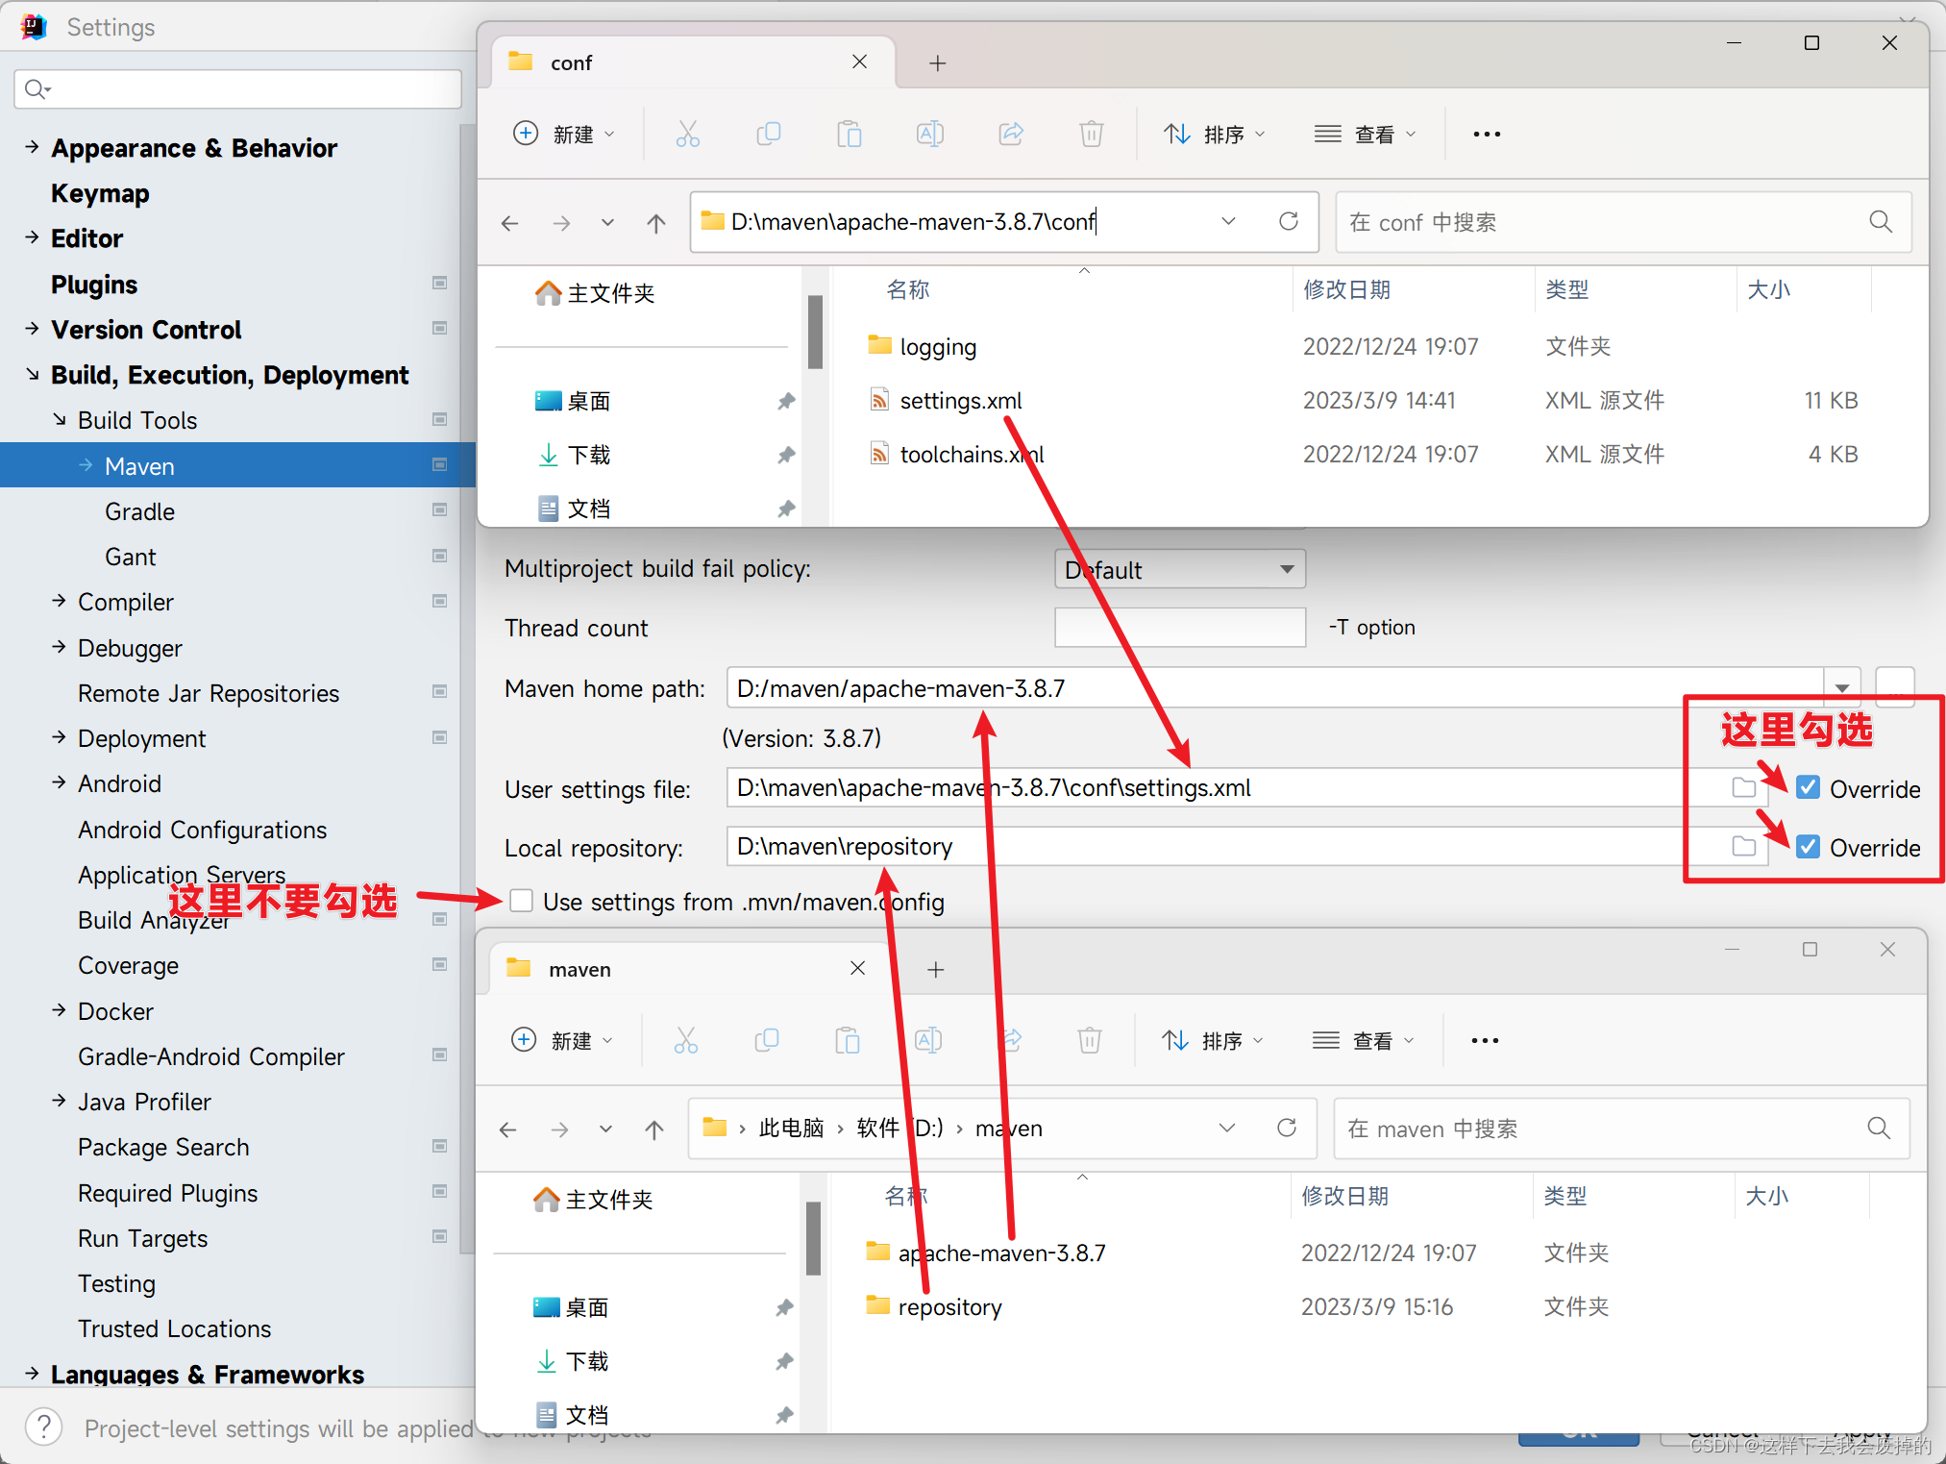Uncheck Override next to Local repository
The image size is (1946, 1464).
[1808, 846]
